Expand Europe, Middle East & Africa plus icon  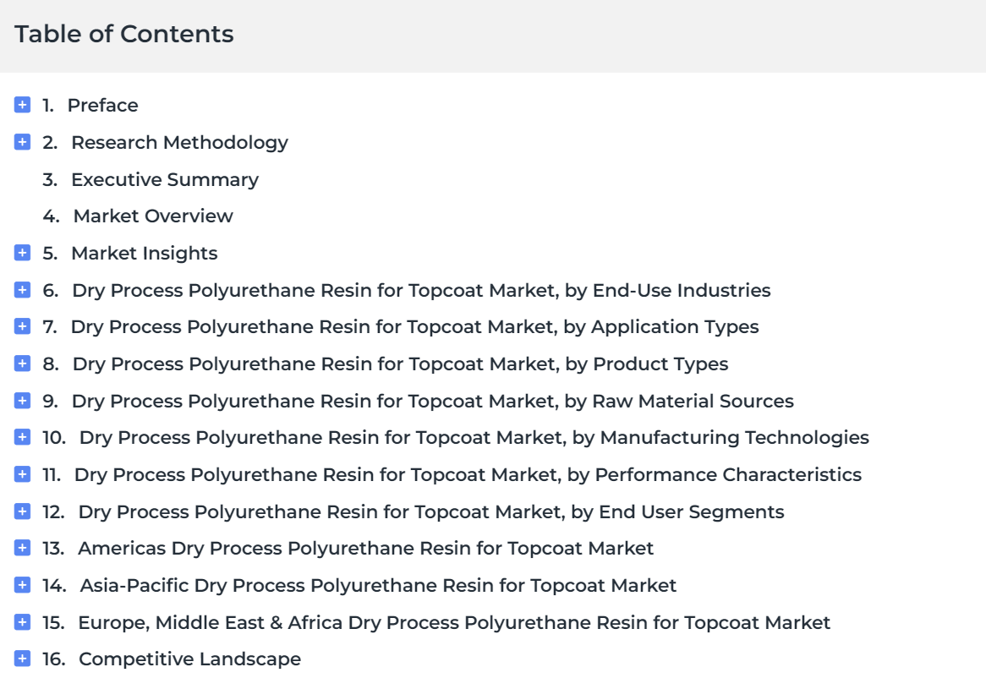point(22,621)
